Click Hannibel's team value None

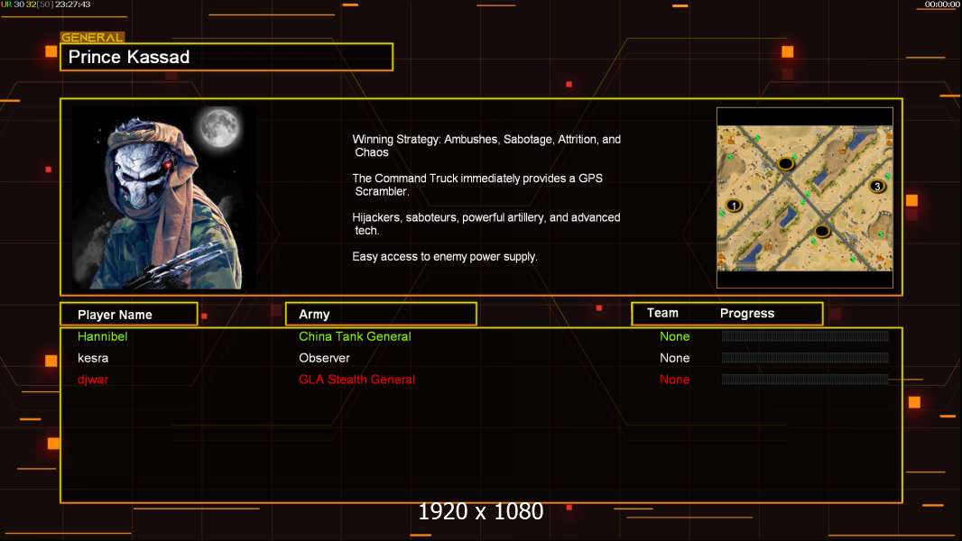pyautogui.click(x=674, y=336)
